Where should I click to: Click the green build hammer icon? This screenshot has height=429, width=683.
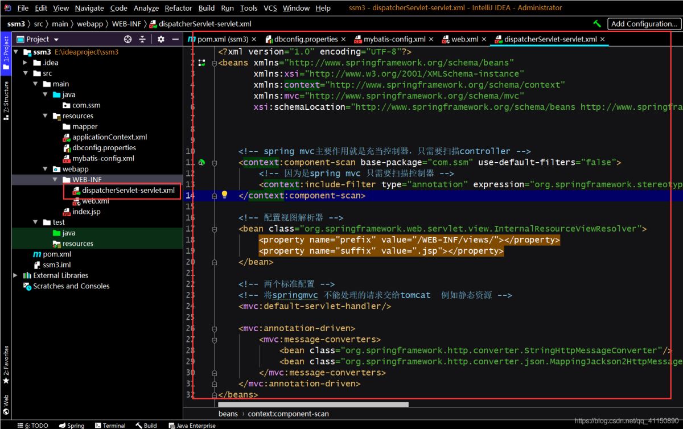point(596,24)
